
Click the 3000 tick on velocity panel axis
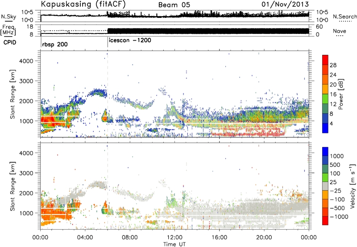[26, 173]
